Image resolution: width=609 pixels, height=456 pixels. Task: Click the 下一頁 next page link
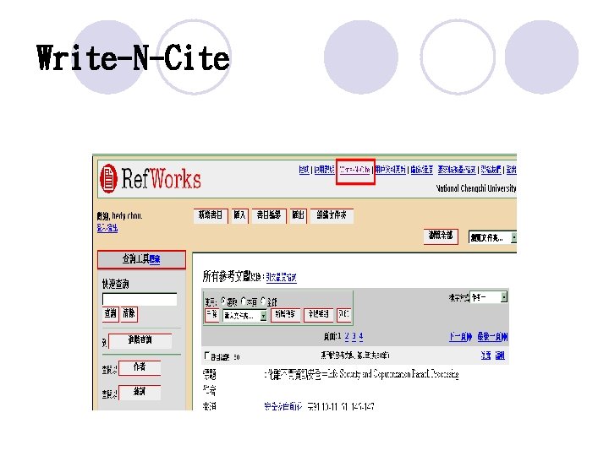click(461, 337)
